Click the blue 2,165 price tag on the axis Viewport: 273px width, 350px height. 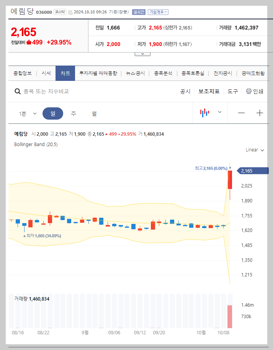[x=252, y=171]
